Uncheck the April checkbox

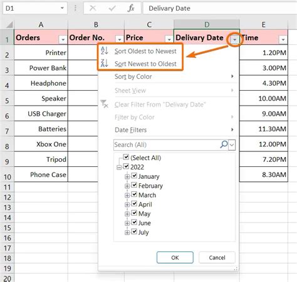(134, 204)
